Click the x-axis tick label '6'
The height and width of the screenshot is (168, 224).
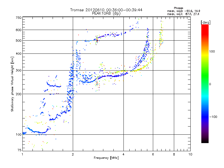153,154
